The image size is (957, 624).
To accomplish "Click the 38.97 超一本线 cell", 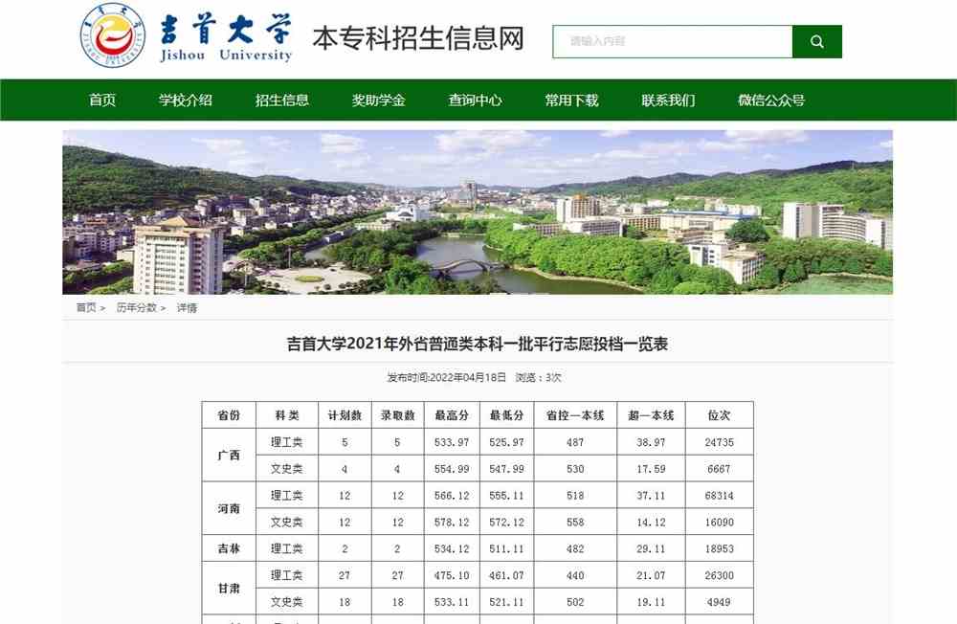I will pyautogui.click(x=651, y=442).
